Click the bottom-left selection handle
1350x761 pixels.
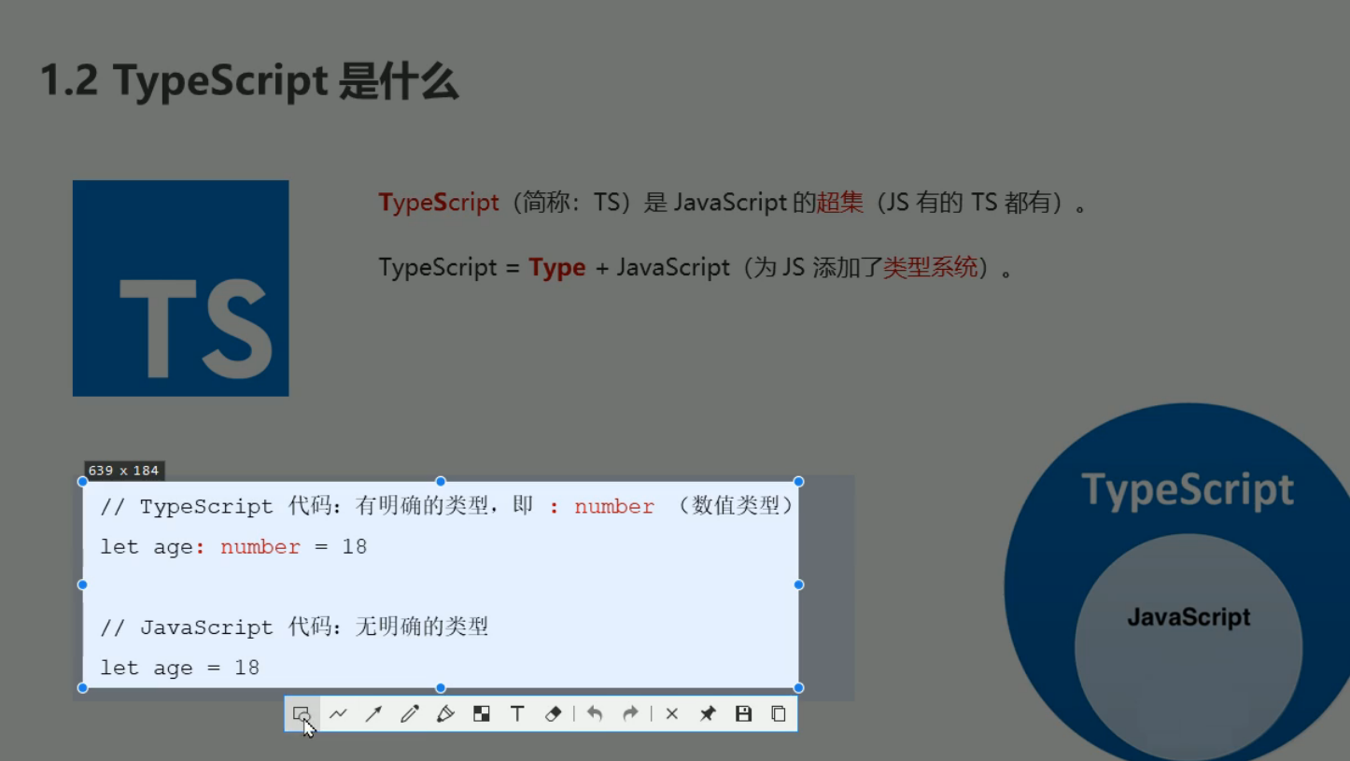[x=82, y=688]
